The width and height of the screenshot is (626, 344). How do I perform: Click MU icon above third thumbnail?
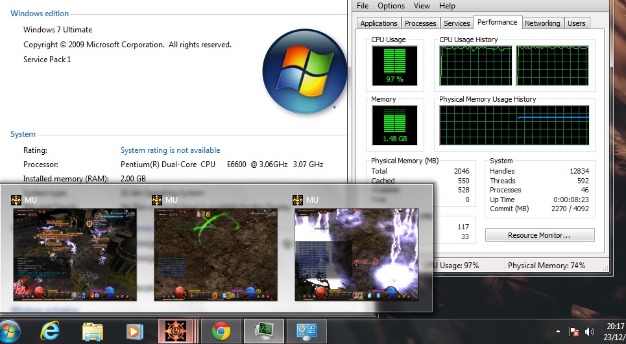click(x=297, y=200)
